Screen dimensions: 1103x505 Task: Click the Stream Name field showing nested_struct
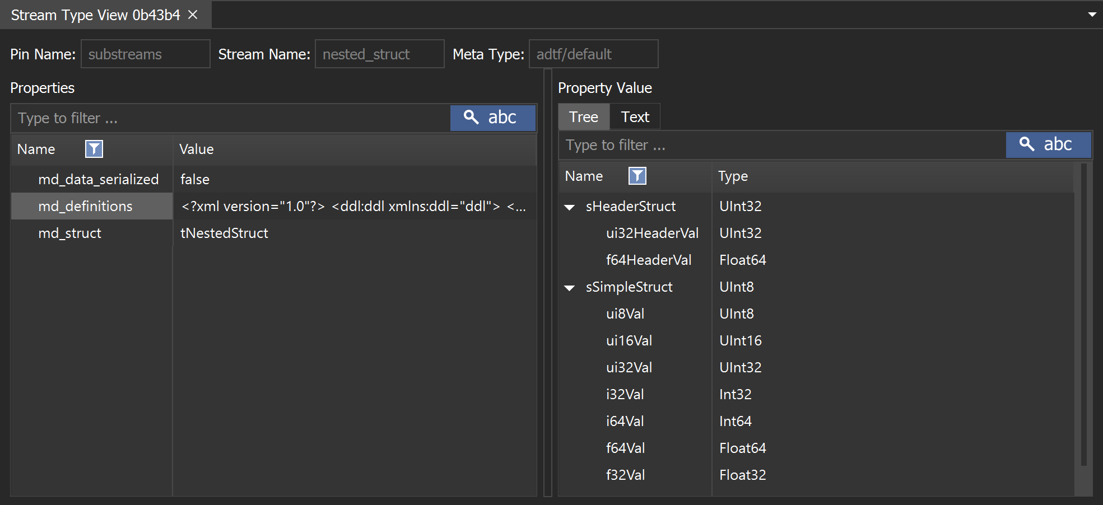(380, 54)
